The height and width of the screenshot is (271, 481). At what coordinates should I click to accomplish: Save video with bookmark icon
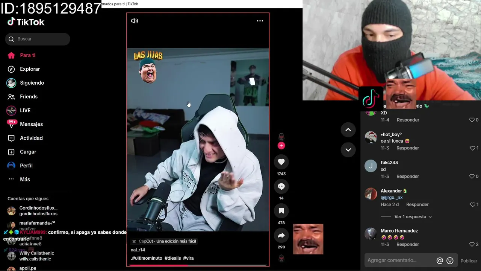281,211
